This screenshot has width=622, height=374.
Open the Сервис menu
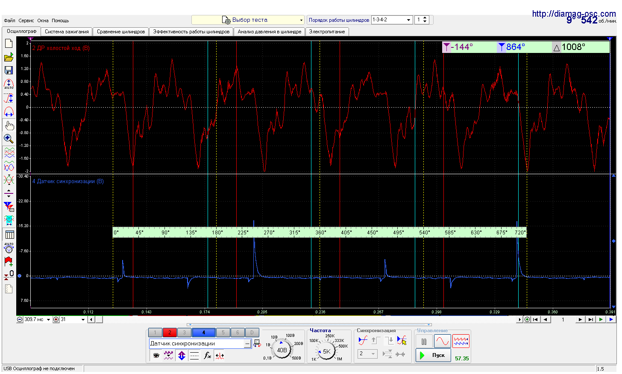click(x=26, y=20)
